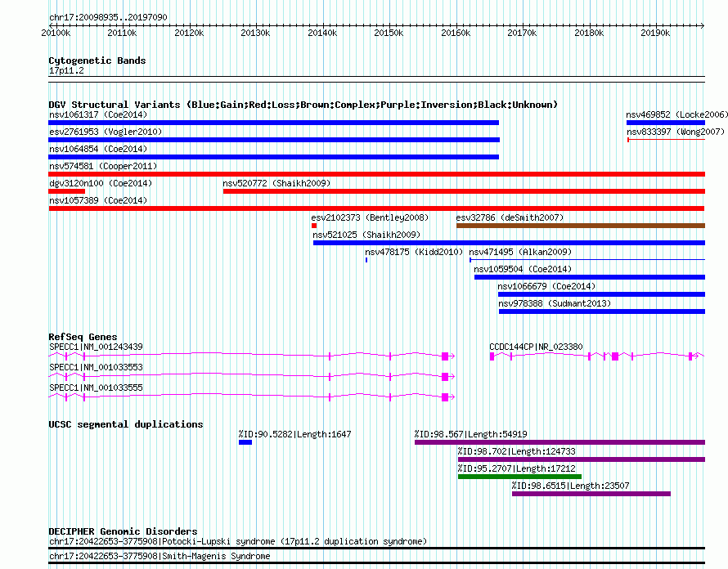Click the nsv1061317 (Coe2014) label text
The height and width of the screenshot is (569, 728).
coord(98,114)
